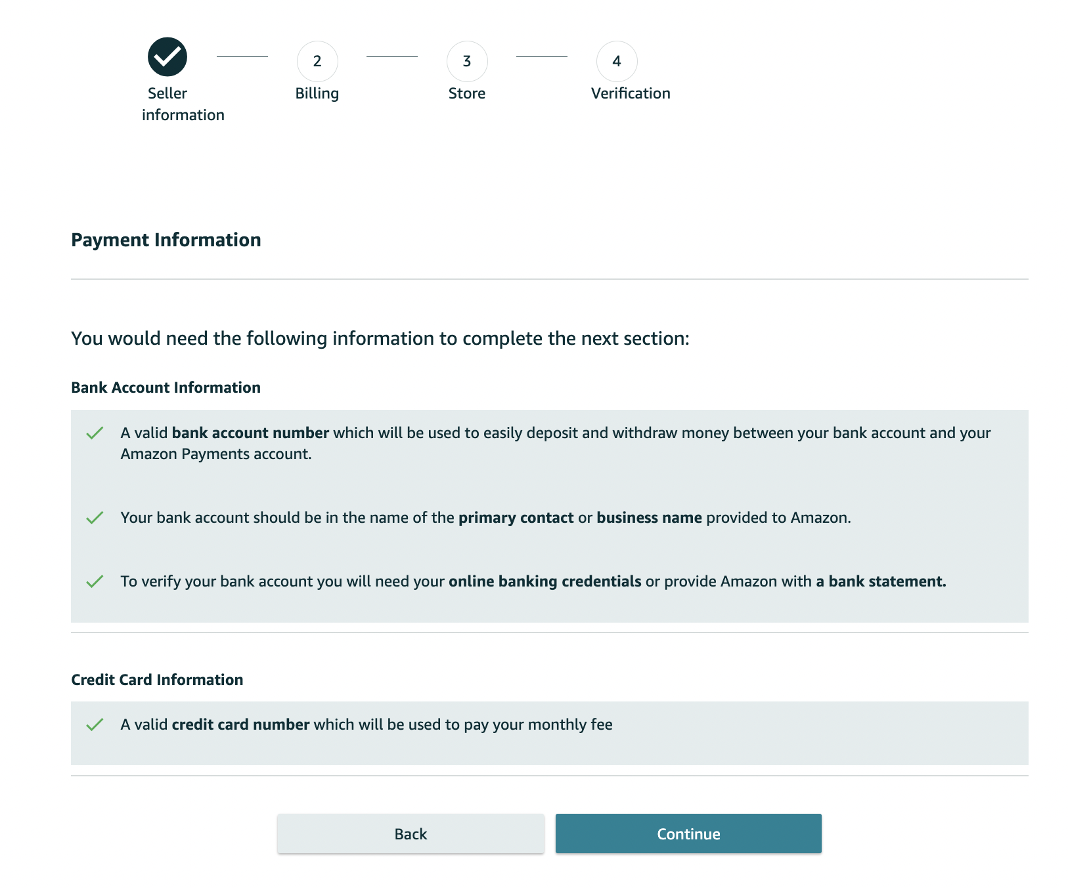Click the completed Seller information checkmark step
1068x888 pixels.
click(167, 56)
